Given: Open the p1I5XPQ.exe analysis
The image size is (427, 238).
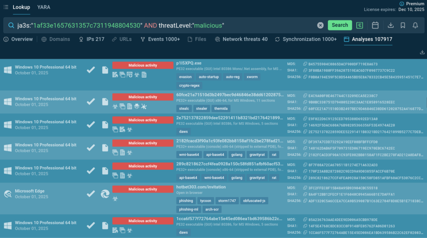Looking at the screenshot, I should point(188,63).
